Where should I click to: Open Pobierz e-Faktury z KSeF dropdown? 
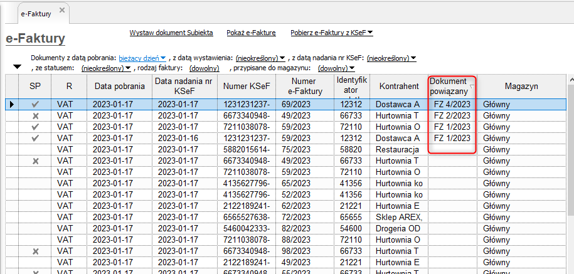(332, 33)
